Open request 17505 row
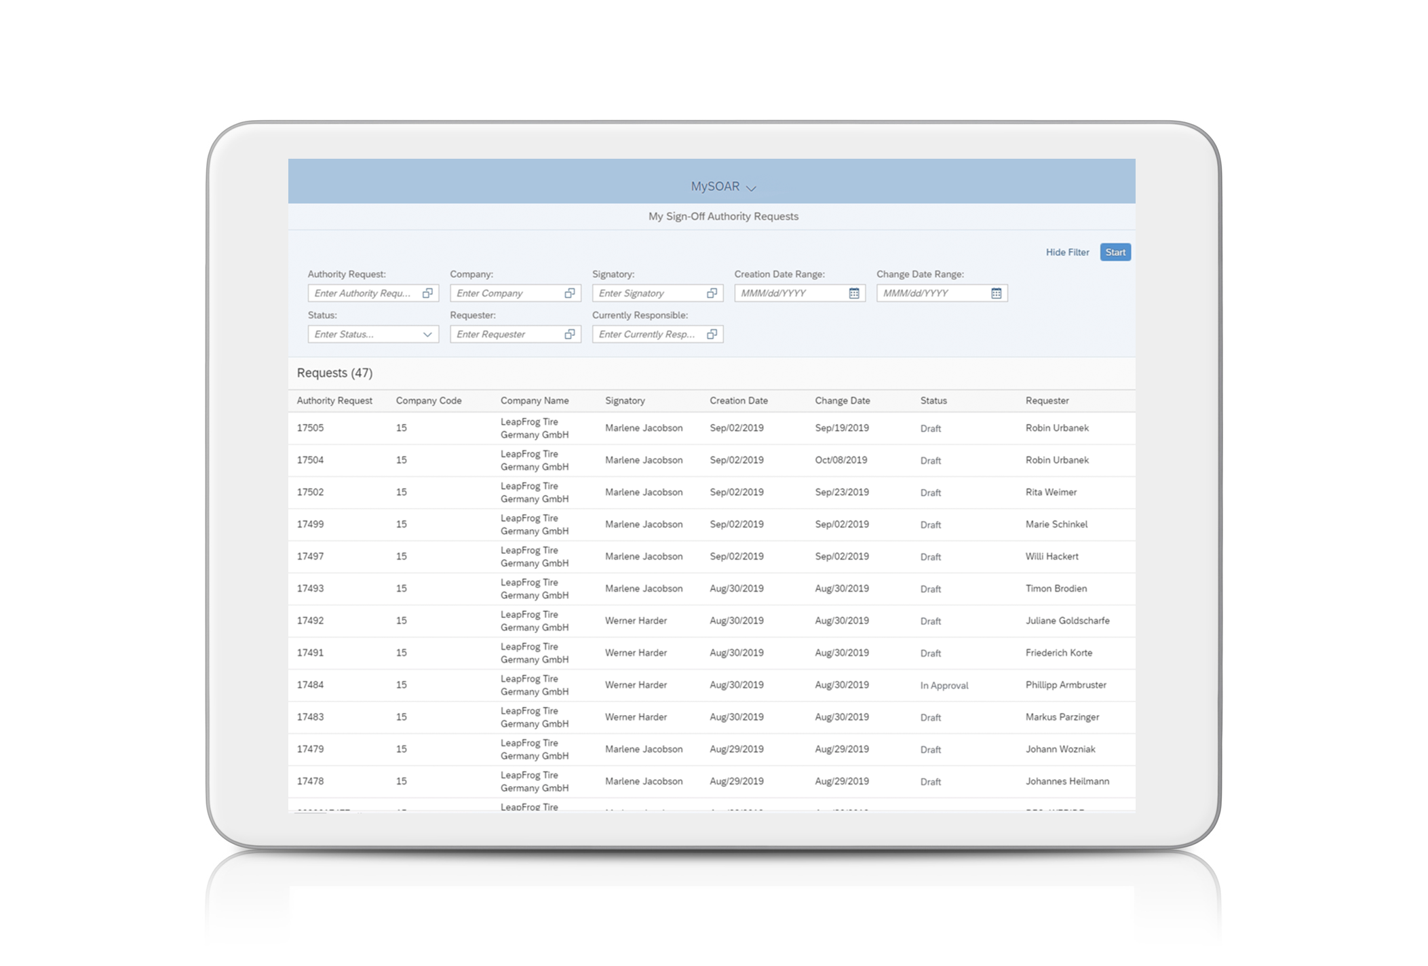 pos(711,428)
